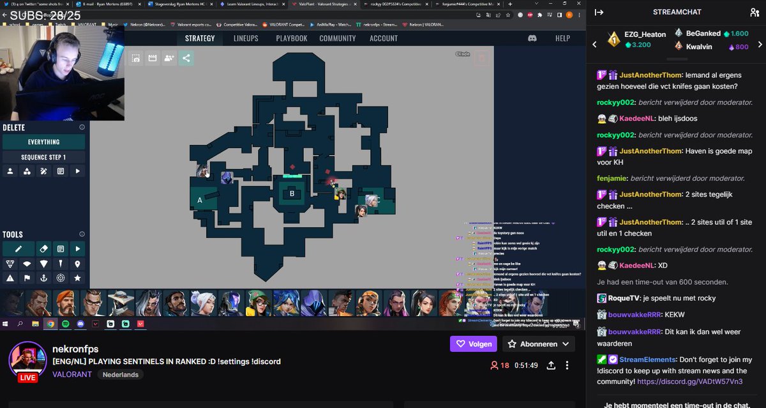The height and width of the screenshot is (408, 766).
Task: Click the play sequence tool in Tools
Action: click(78, 248)
